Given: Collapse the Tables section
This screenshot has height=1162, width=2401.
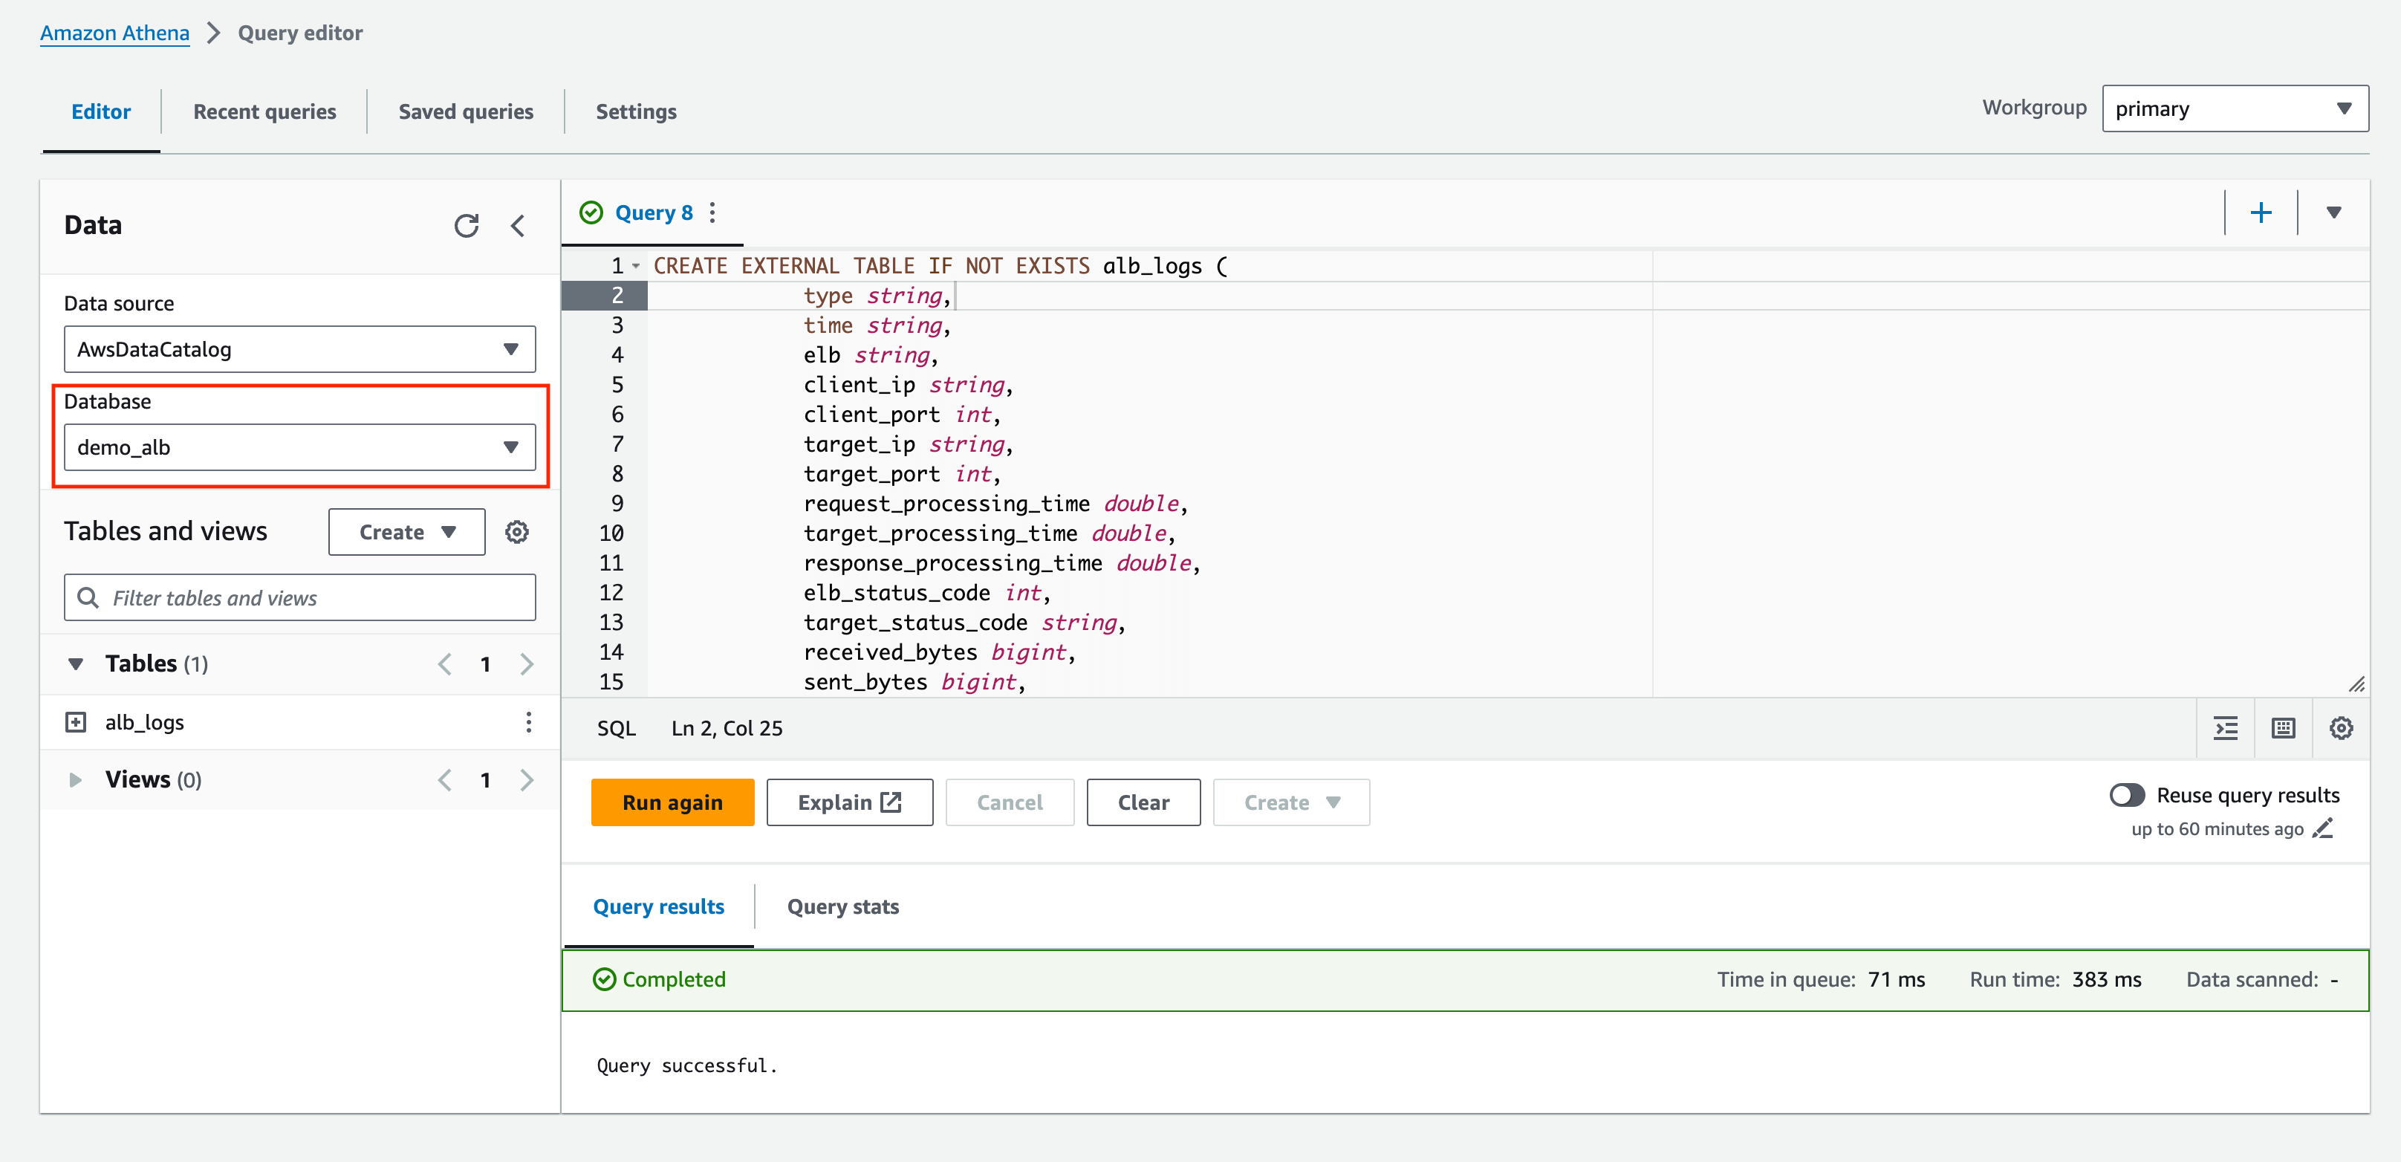Looking at the screenshot, I should 76,663.
